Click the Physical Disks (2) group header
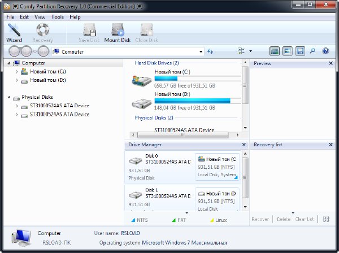The height and width of the screenshot is (253, 339). (154, 118)
